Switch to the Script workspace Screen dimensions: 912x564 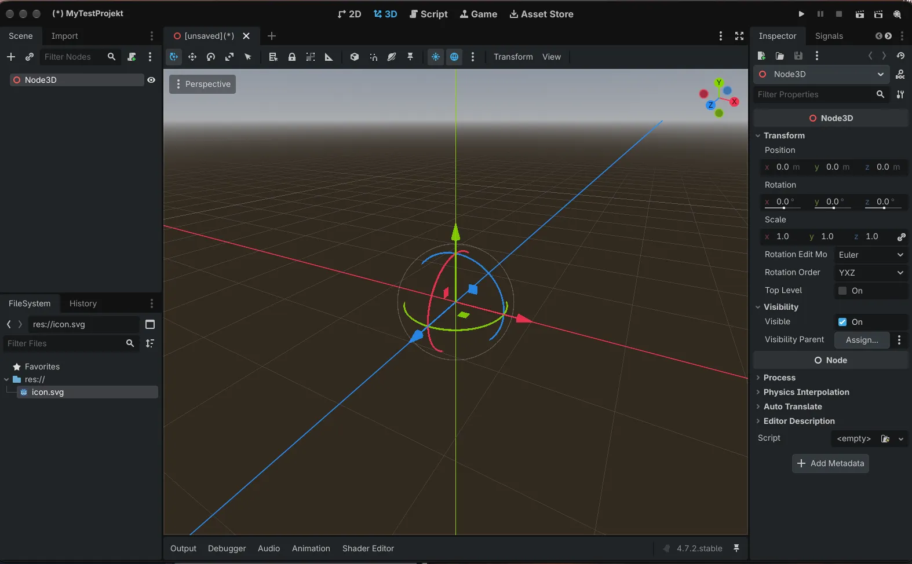(x=429, y=14)
